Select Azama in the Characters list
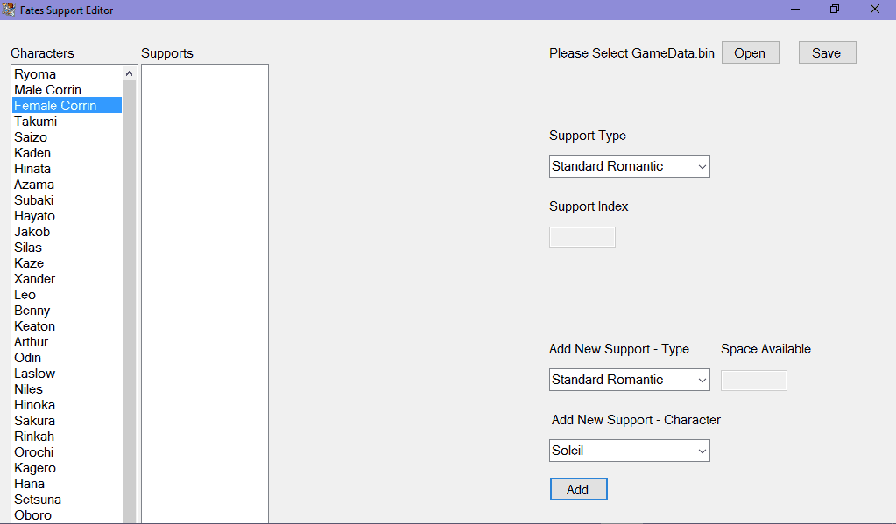Screen dimensions: 896x524 [67, 185]
